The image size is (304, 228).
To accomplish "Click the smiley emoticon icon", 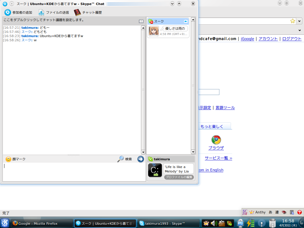I will tap(8, 159).
